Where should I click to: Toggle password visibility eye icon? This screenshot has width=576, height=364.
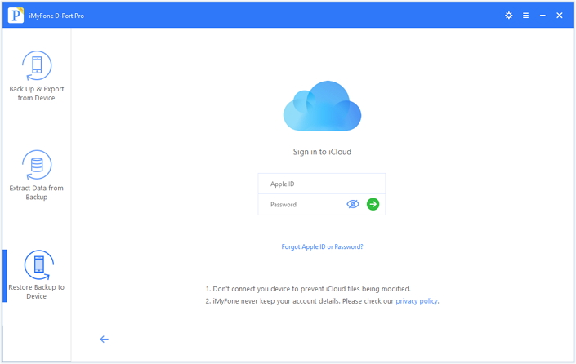353,204
